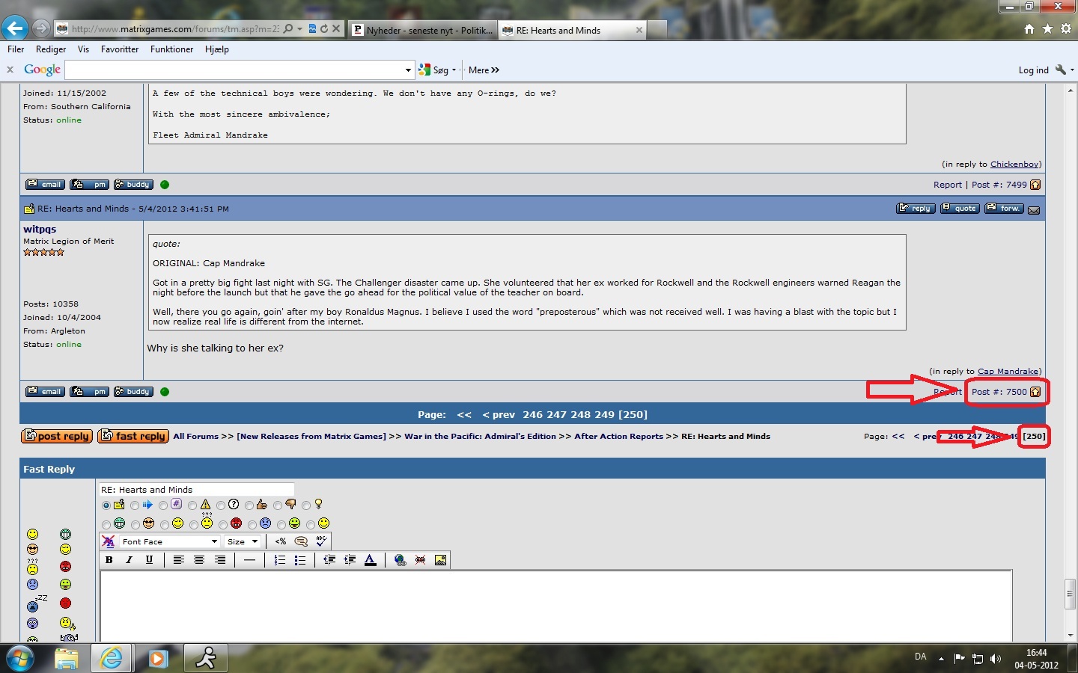The width and height of the screenshot is (1078, 673).
Task: Click the Italic formatting icon
Action: pyautogui.click(x=129, y=559)
